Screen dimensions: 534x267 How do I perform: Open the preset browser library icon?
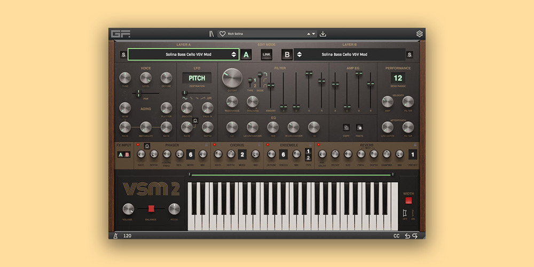pos(212,34)
